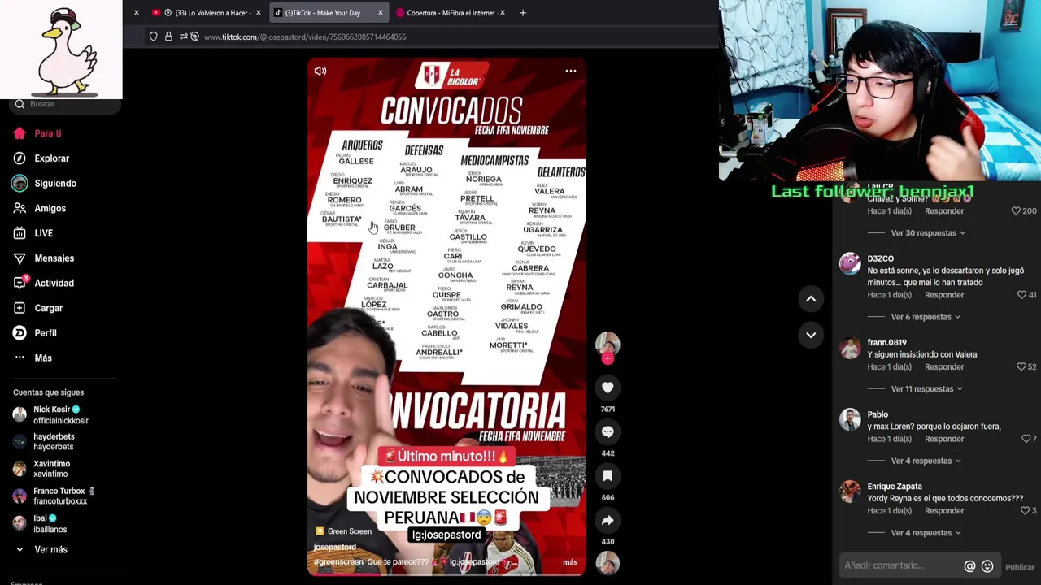This screenshot has height=585, width=1041.
Task: Go to the next video arrow
Action: coord(811,335)
